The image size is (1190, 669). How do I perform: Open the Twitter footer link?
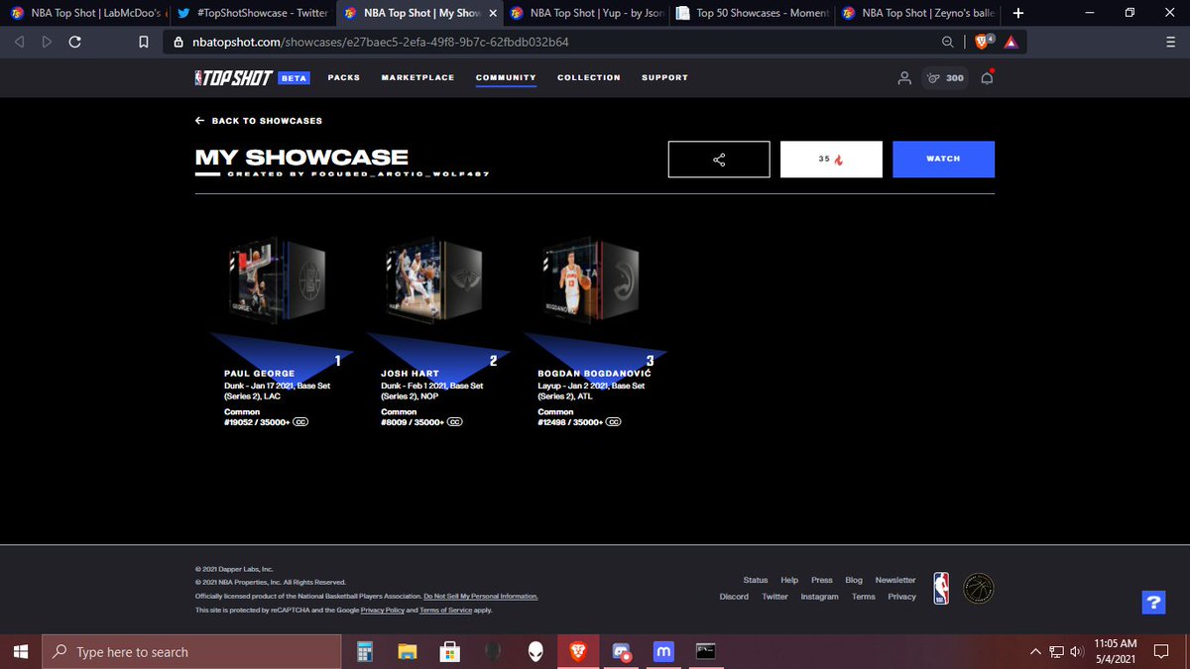(774, 597)
